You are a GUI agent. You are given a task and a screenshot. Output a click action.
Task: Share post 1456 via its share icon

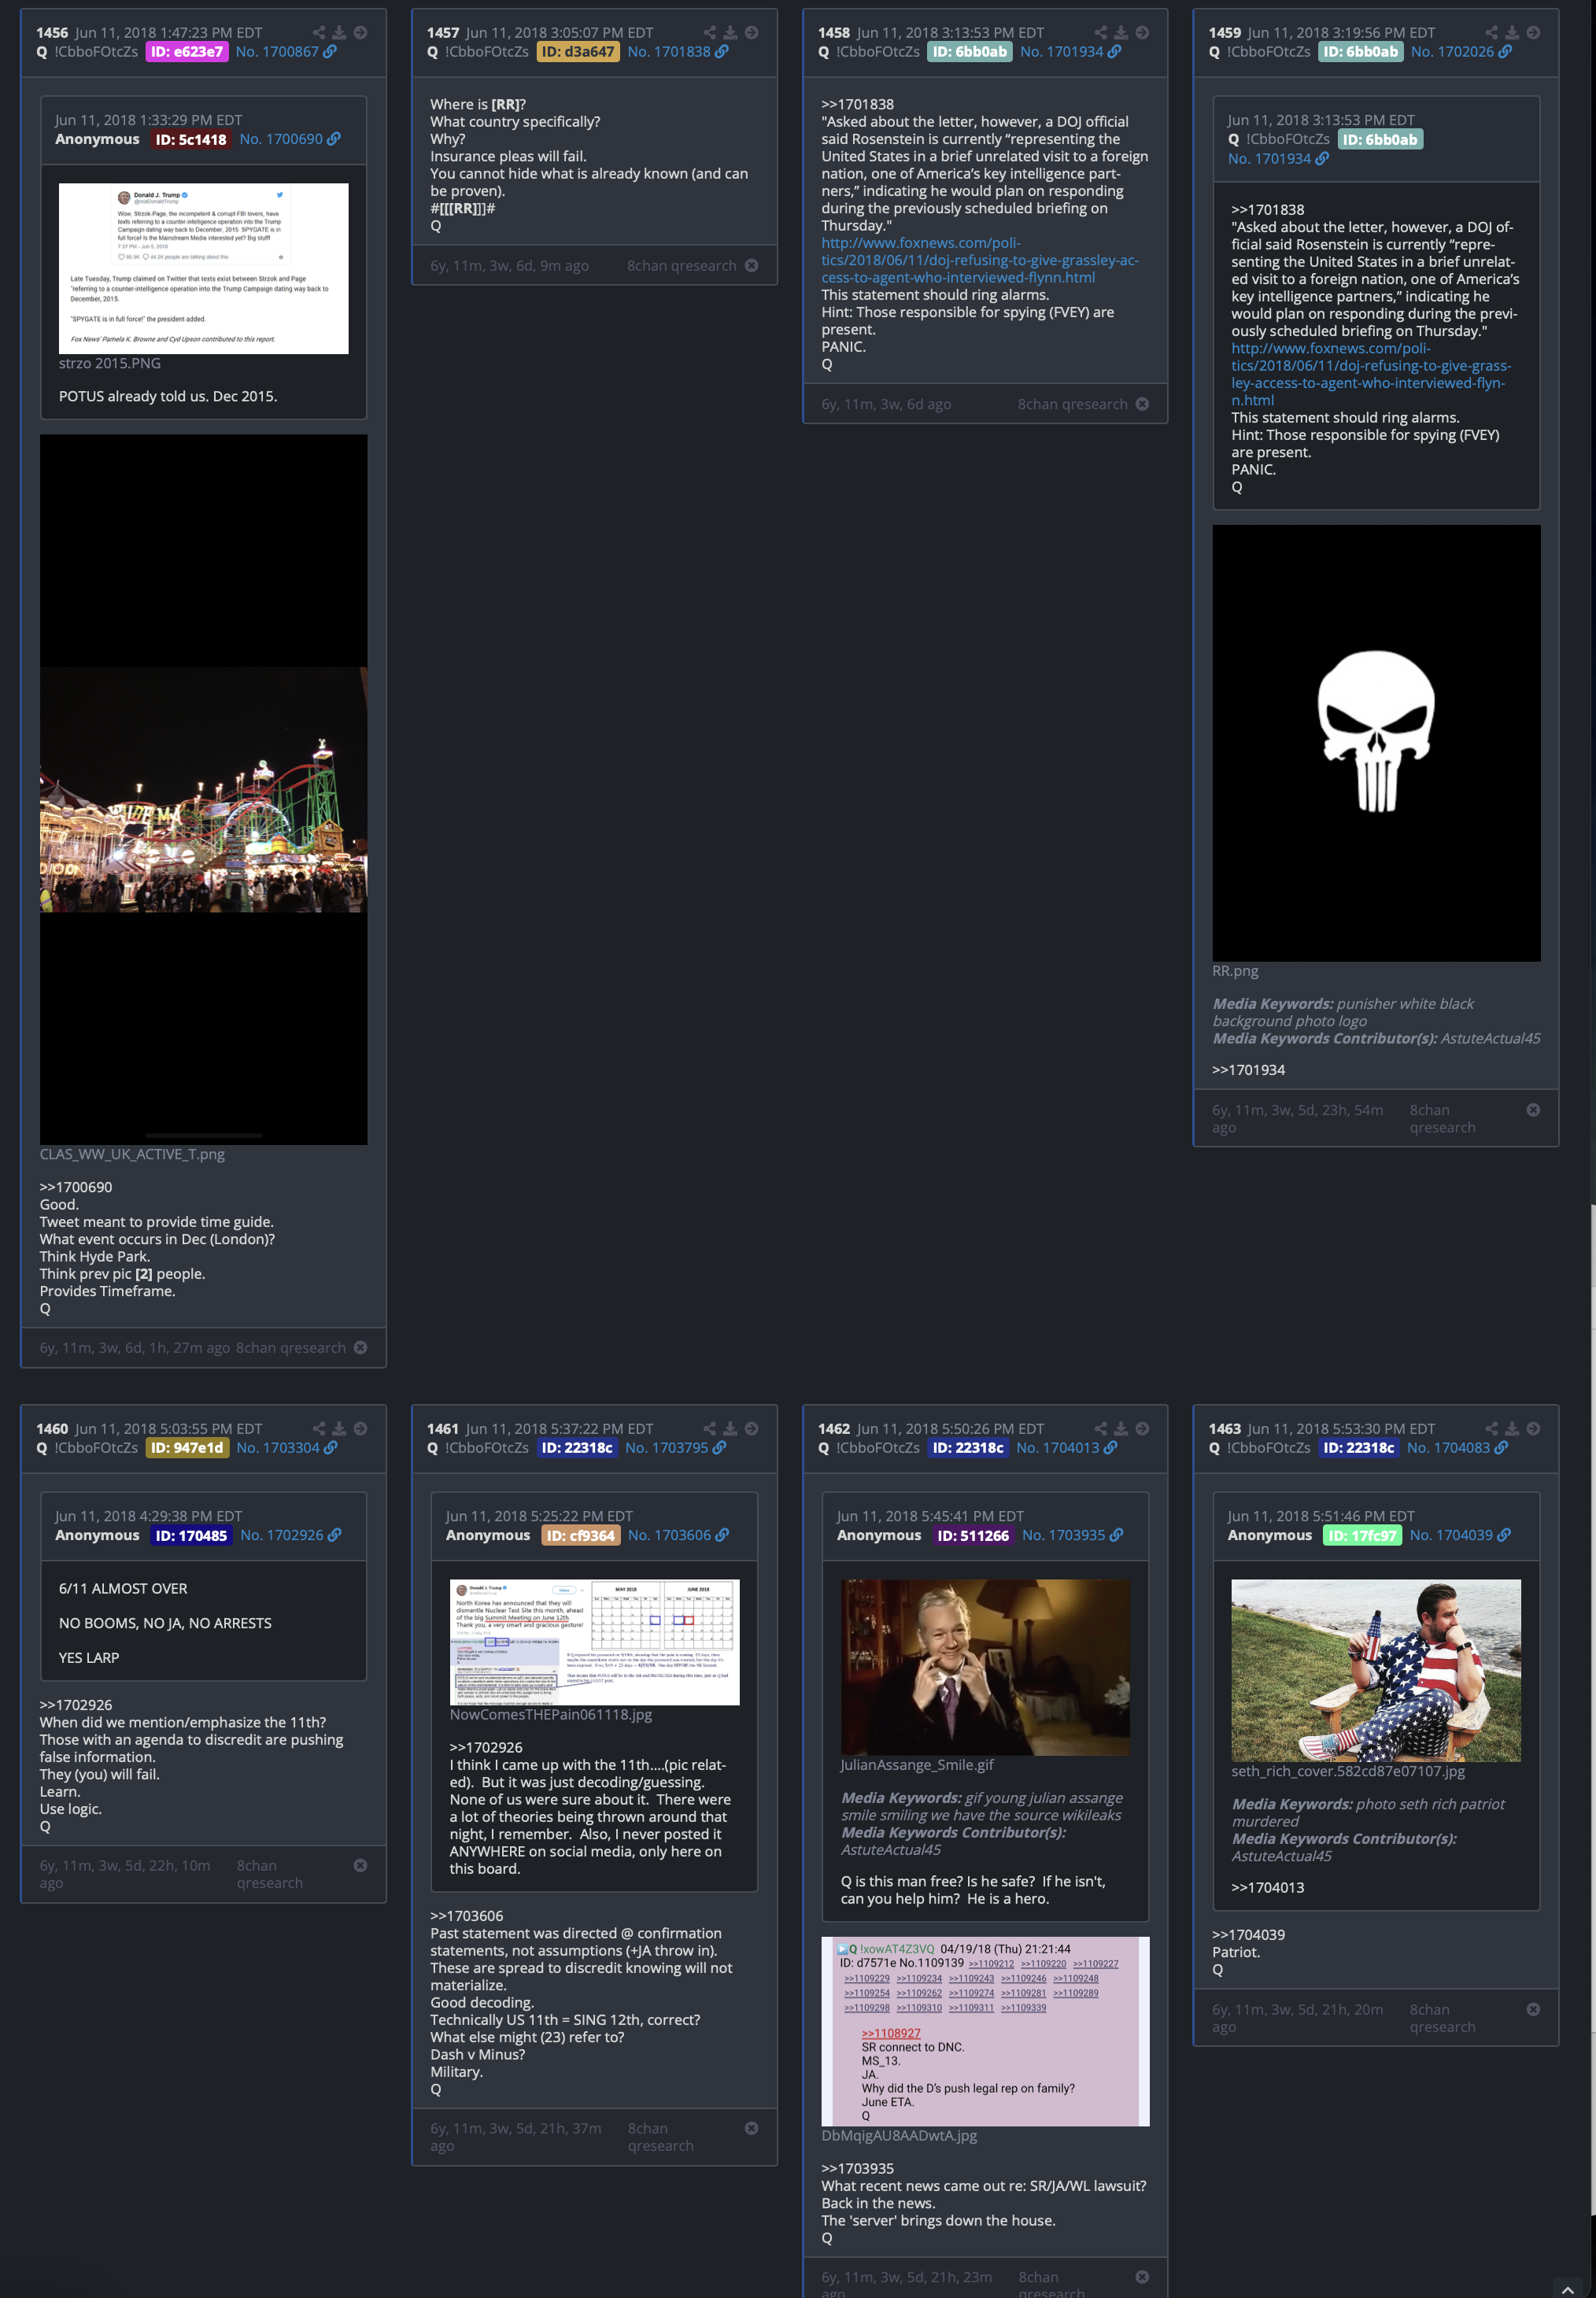pyautogui.click(x=319, y=33)
